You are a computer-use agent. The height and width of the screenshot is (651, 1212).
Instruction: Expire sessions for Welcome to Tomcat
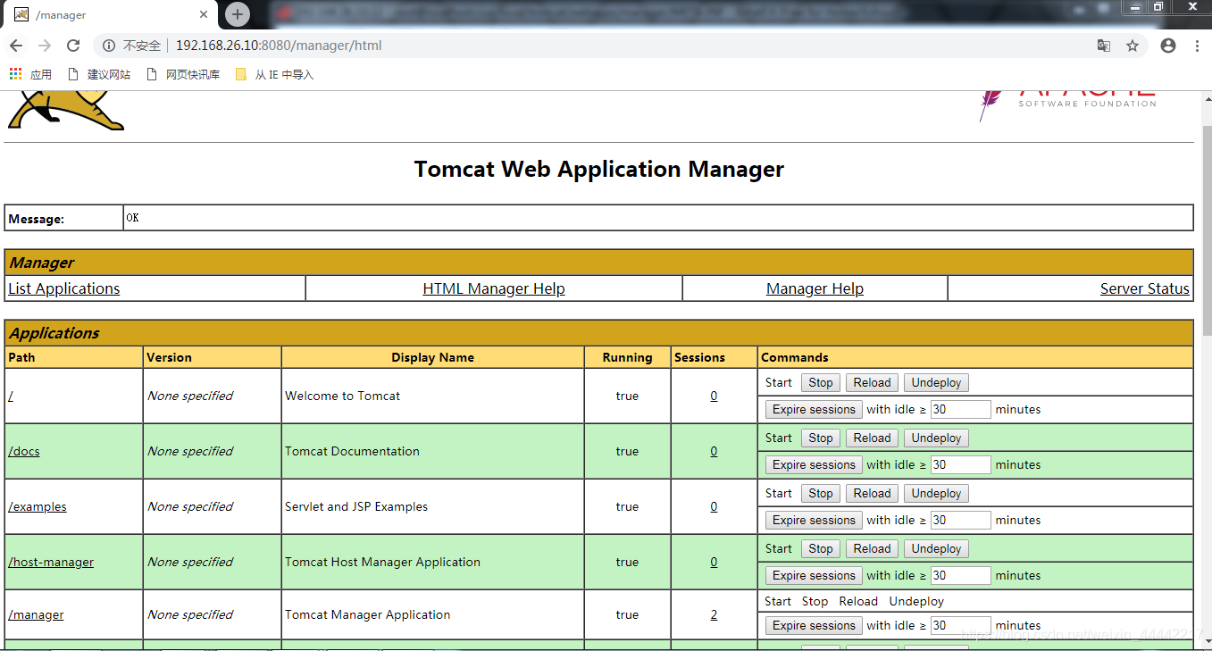point(814,409)
